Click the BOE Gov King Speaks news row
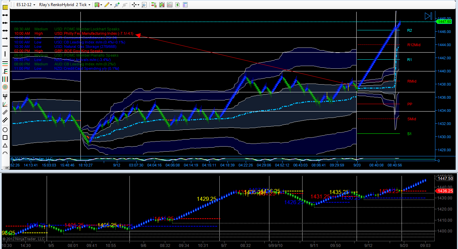 click(x=58, y=51)
